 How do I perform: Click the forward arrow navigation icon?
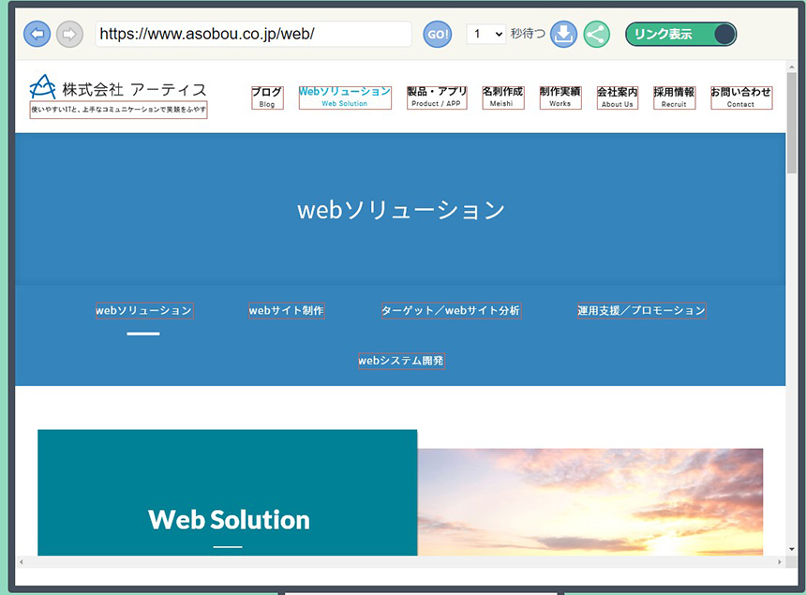tap(69, 34)
